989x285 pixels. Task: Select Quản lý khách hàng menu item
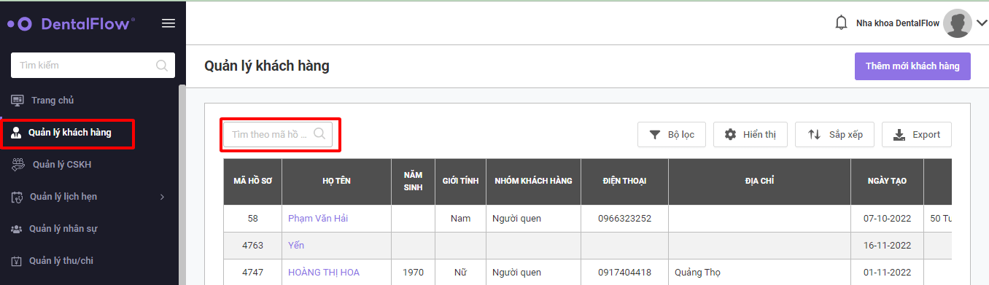[69, 133]
